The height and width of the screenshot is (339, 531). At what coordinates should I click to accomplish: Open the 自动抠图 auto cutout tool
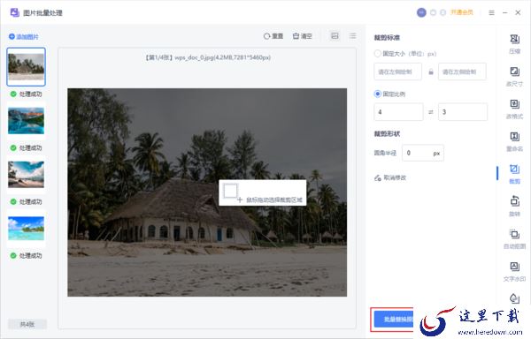[514, 238]
